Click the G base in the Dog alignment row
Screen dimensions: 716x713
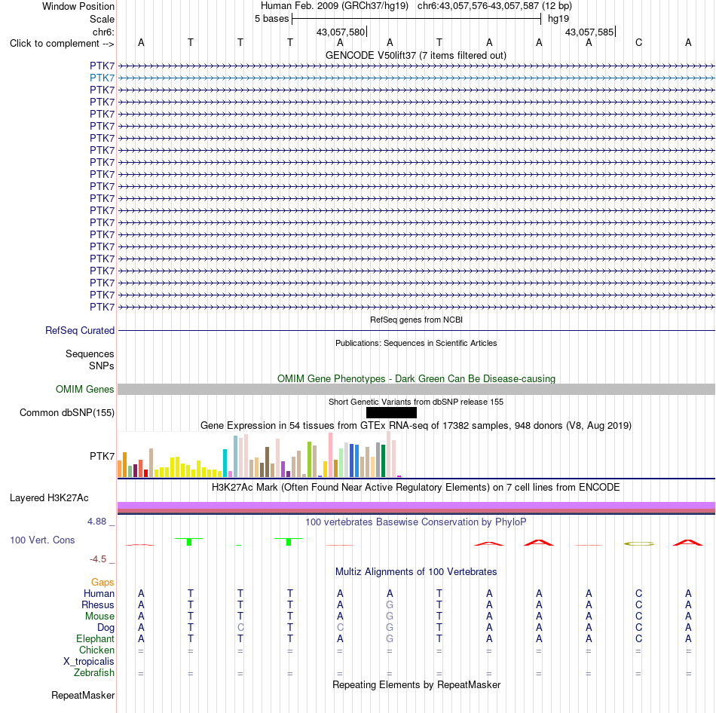390,628
